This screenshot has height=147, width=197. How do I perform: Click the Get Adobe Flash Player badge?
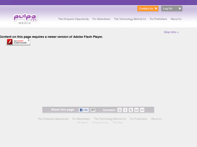pos(18,42)
